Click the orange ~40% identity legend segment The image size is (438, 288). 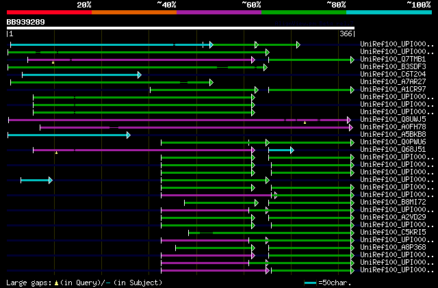134,12
